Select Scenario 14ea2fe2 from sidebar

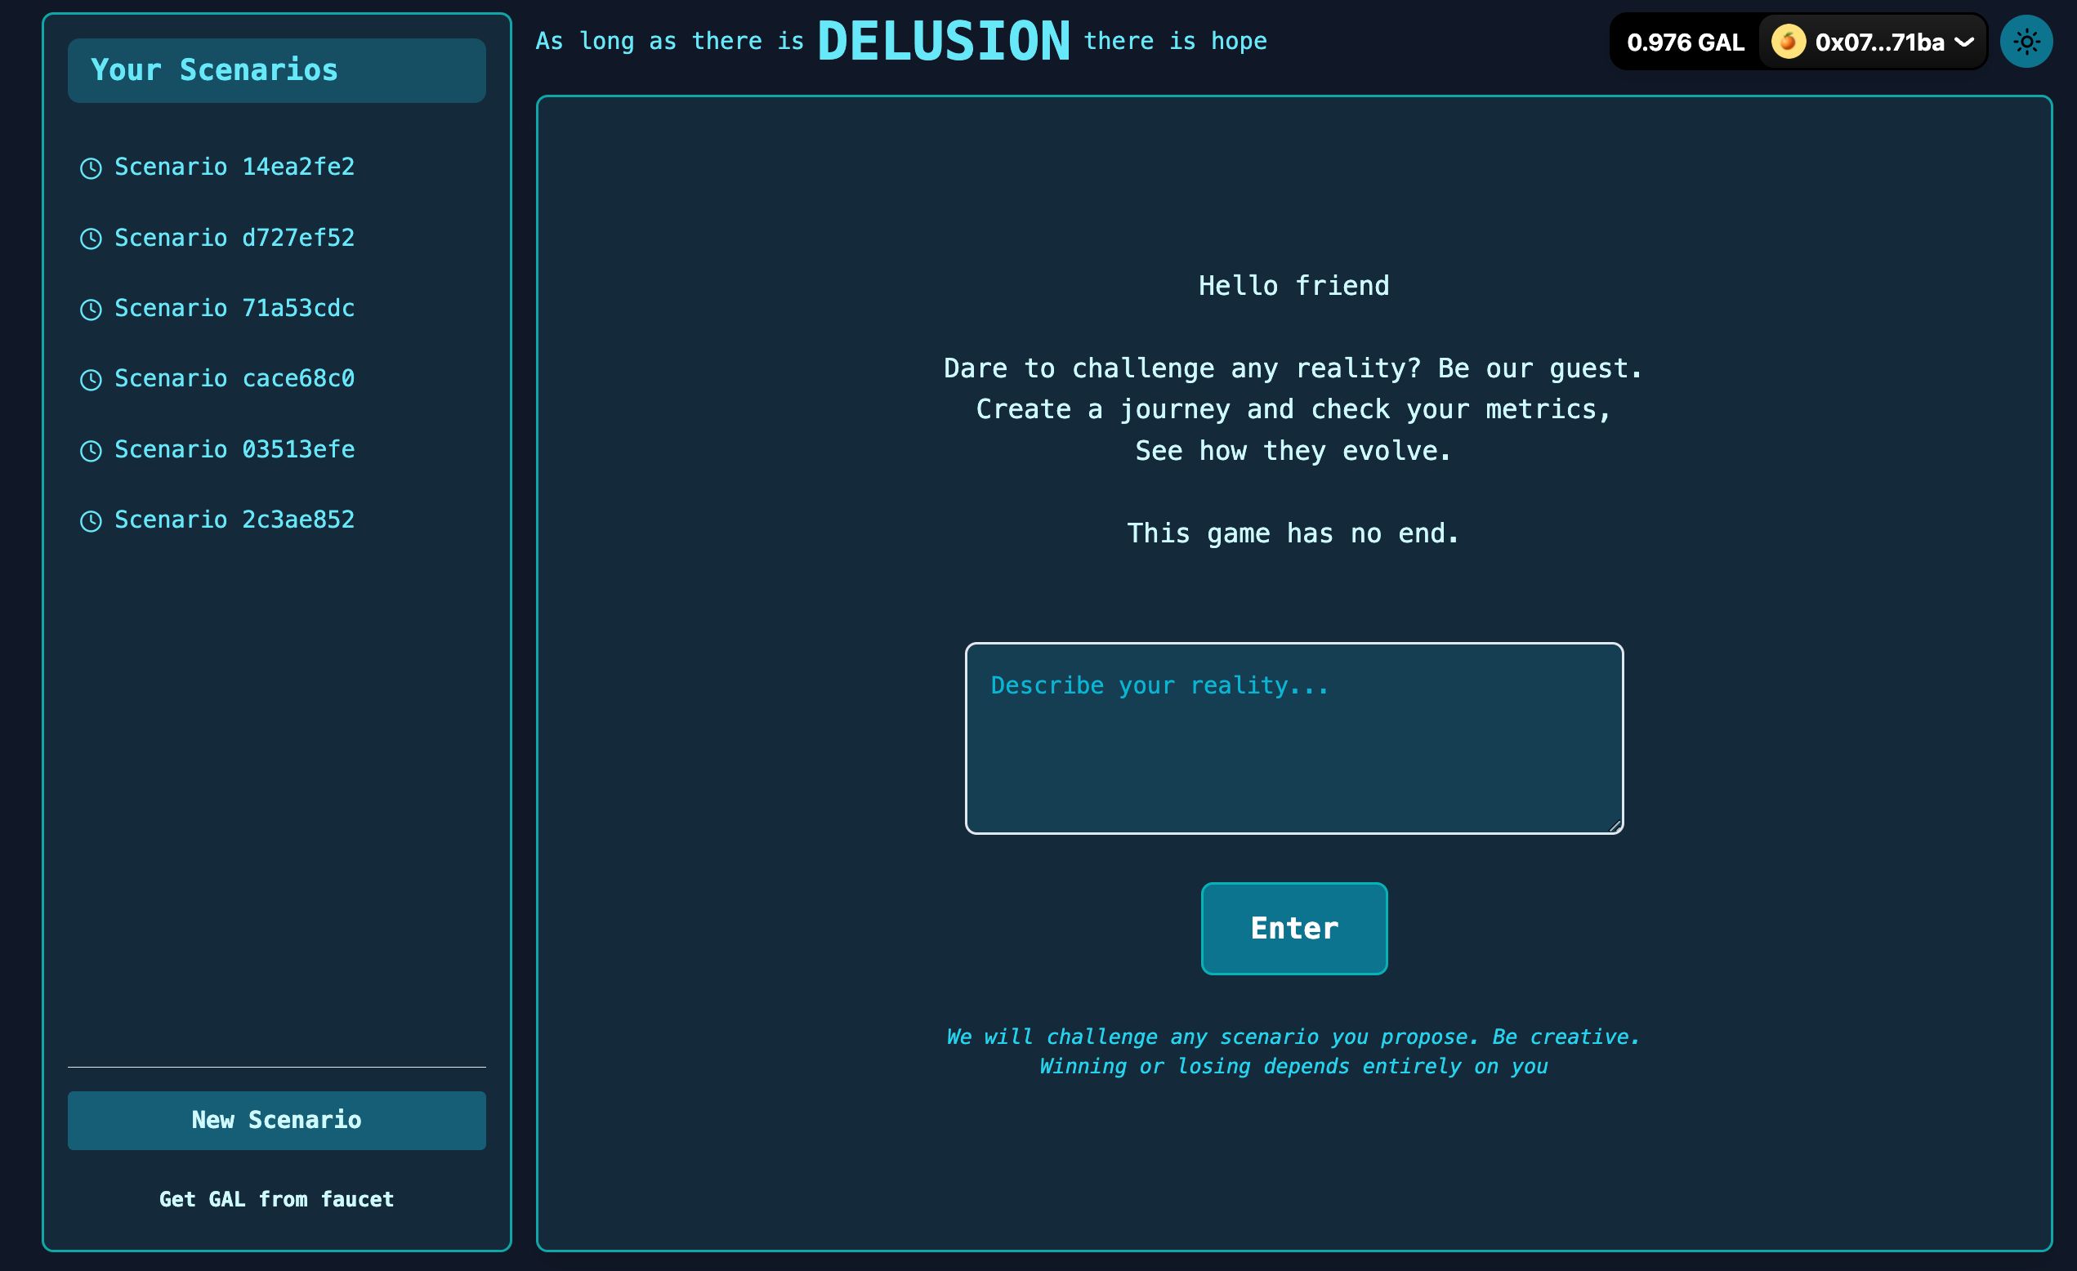pyautogui.click(x=236, y=166)
